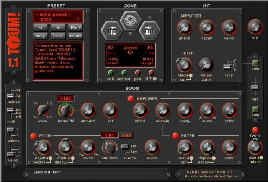268x182 pixels.
Task: Click the wave shape selector knob
Action: tap(43, 111)
